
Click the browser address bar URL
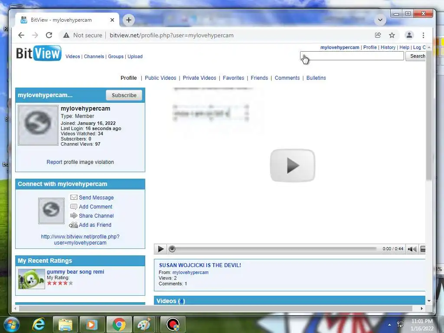click(x=172, y=35)
